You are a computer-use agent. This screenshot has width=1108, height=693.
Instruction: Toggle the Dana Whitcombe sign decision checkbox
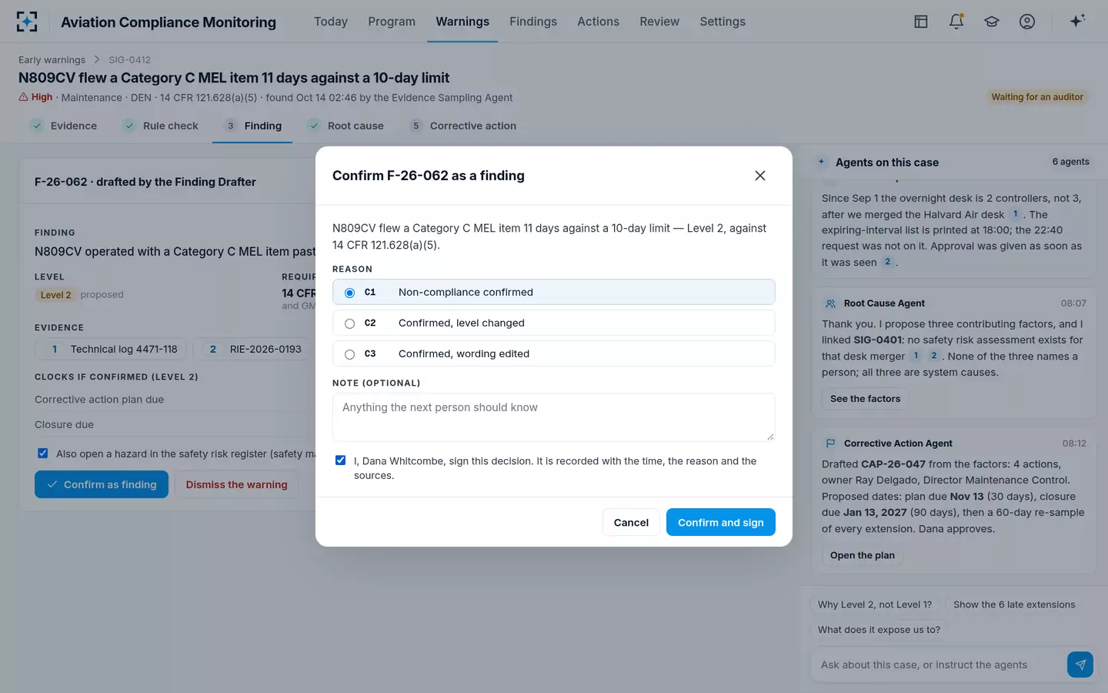[x=340, y=460]
